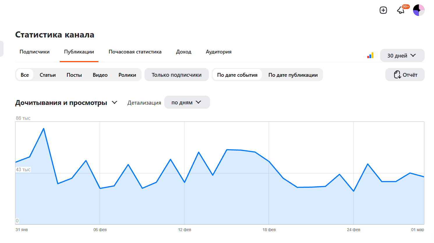Click the colored bar chart icon
This screenshot has width=434, height=243.
[370, 56]
